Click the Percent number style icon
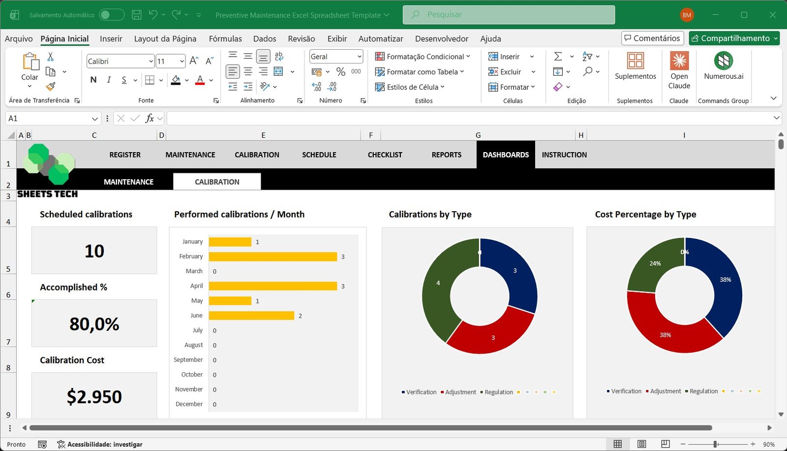This screenshot has width=787, height=451. [x=341, y=71]
